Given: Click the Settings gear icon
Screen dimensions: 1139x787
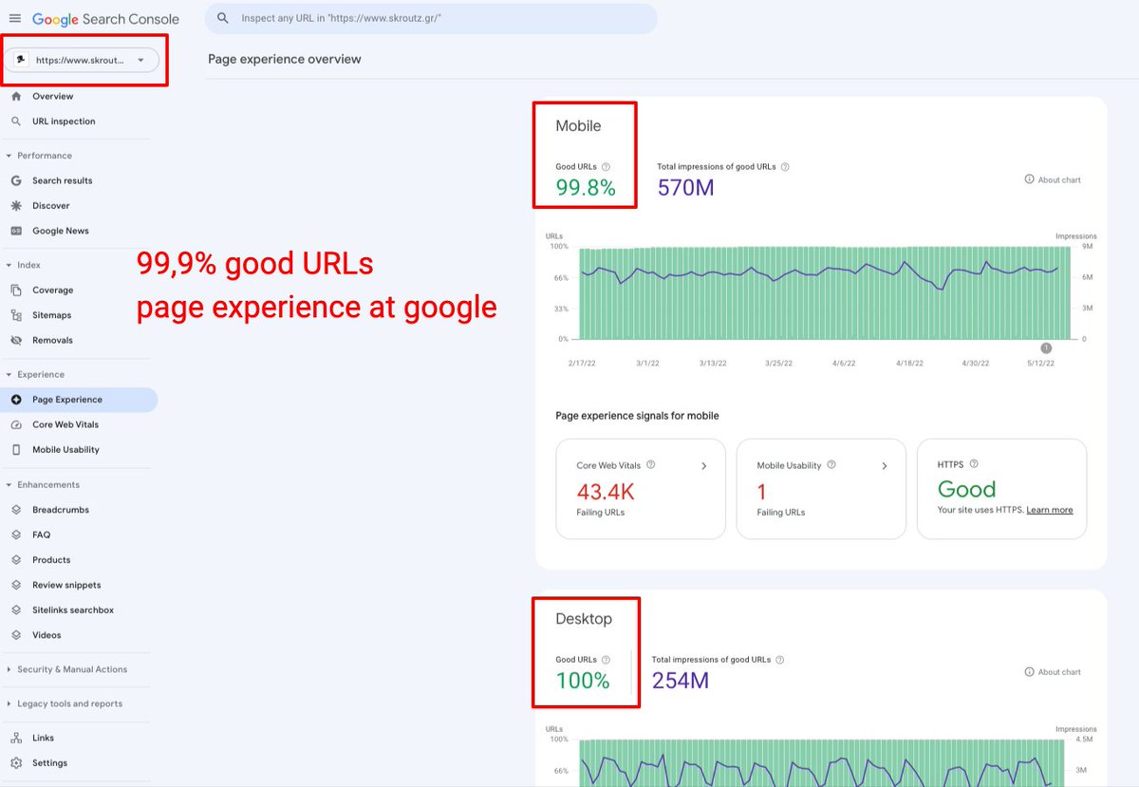Looking at the screenshot, I should [16, 763].
